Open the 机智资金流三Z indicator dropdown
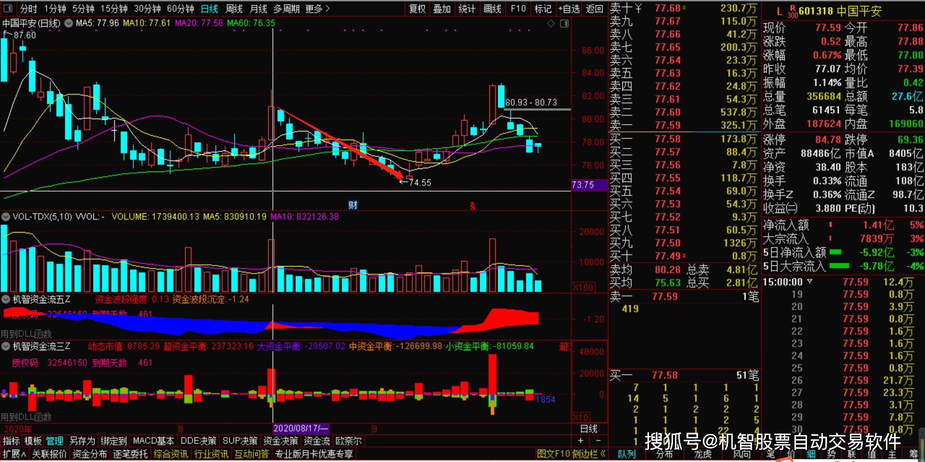Screen dimensions: 925x462 (x=6, y=346)
